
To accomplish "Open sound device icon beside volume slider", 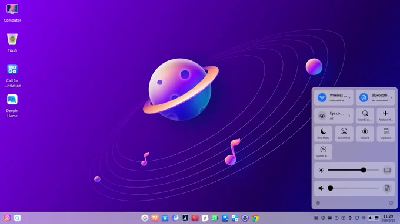I will [x=387, y=188].
